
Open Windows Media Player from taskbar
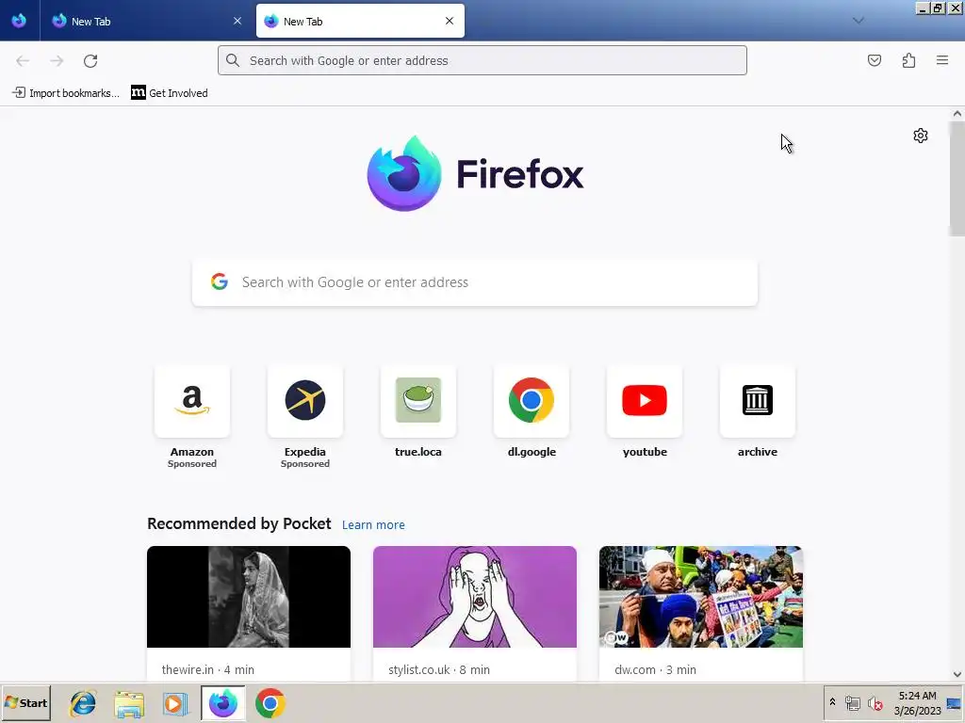(175, 703)
